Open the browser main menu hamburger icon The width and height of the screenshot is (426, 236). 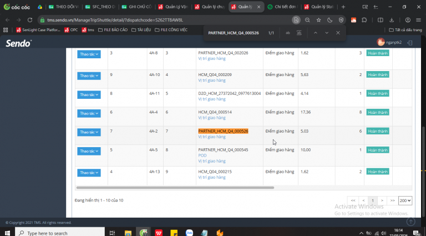coord(418,20)
